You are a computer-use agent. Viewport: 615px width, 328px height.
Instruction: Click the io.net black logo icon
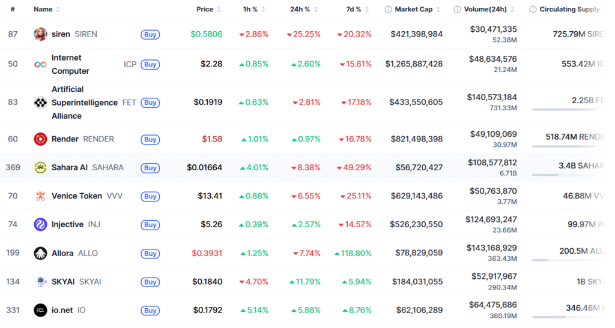40,311
